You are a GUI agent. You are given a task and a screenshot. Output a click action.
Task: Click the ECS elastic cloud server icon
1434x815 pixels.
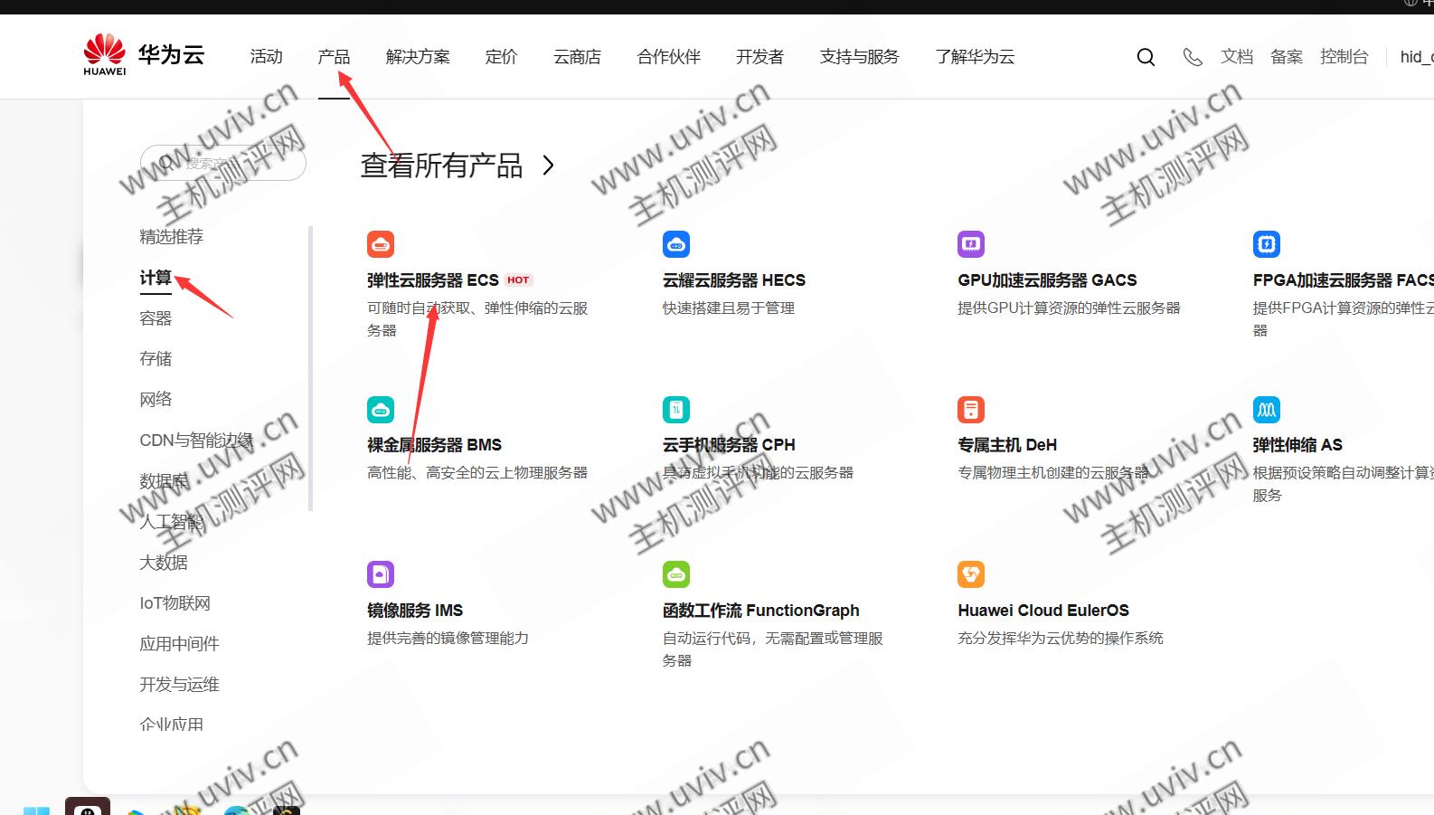[381, 244]
